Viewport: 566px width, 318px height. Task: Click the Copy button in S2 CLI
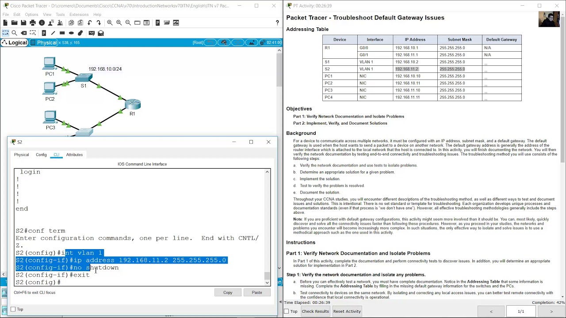click(228, 292)
